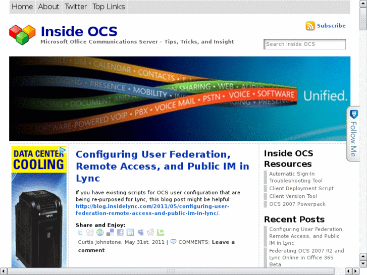This screenshot has width=367, height=275.
Task: Open the About page
Action: click(x=48, y=7)
